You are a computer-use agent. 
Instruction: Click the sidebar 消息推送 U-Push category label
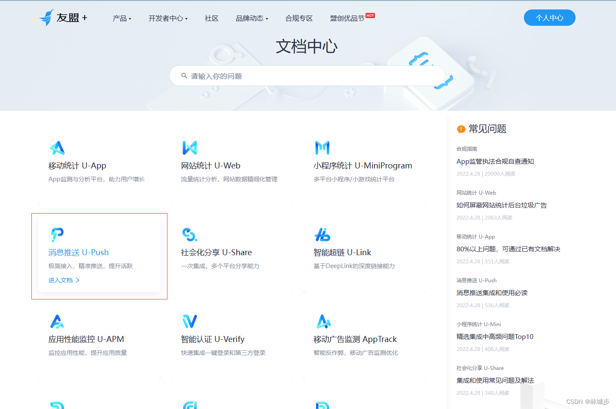click(477, 280)
